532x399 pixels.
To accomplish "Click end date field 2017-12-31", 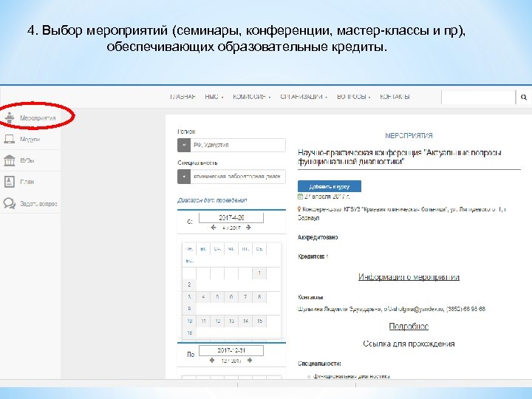I will click(231, 350).
